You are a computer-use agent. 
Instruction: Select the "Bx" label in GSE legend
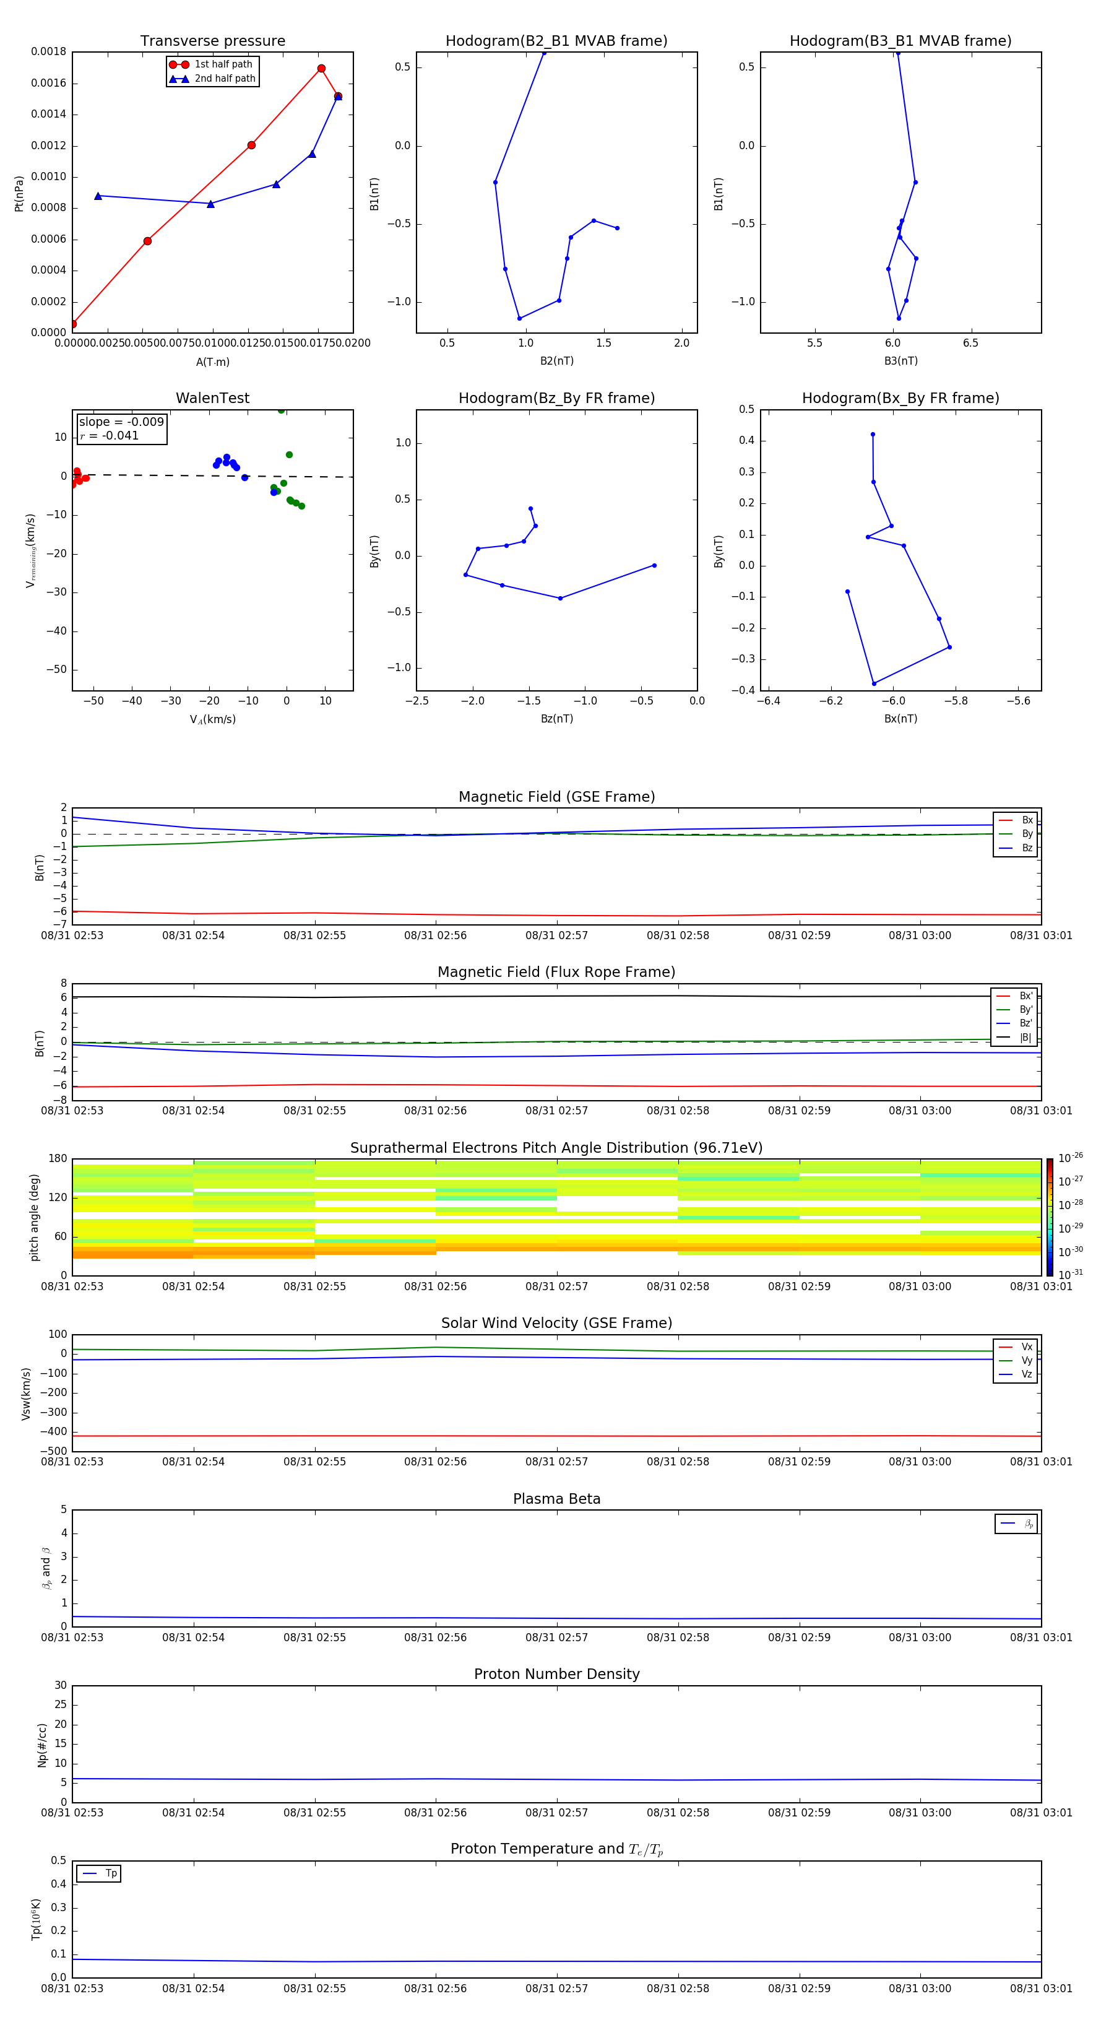pyautogui.click(x=1027, y=820)
